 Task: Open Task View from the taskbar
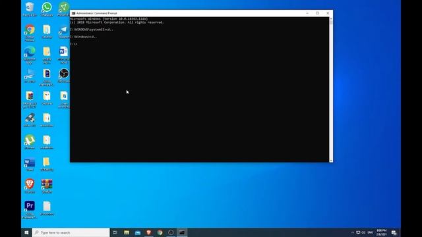[x=115, y=232]
